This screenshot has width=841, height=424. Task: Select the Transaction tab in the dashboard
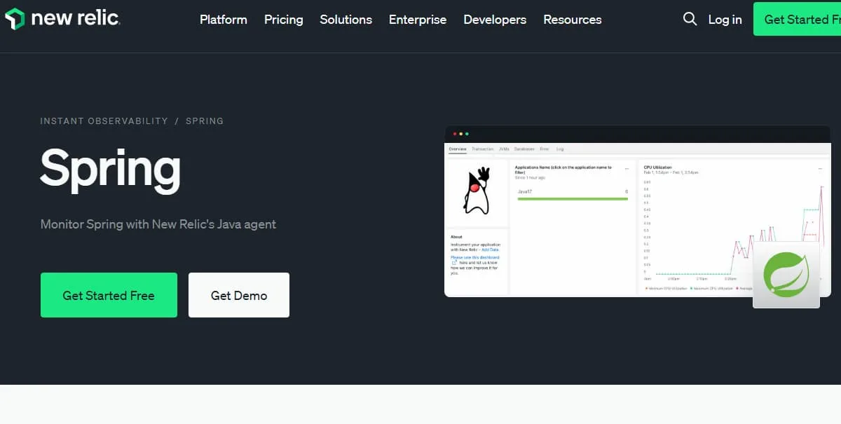(x=481, y=149)
